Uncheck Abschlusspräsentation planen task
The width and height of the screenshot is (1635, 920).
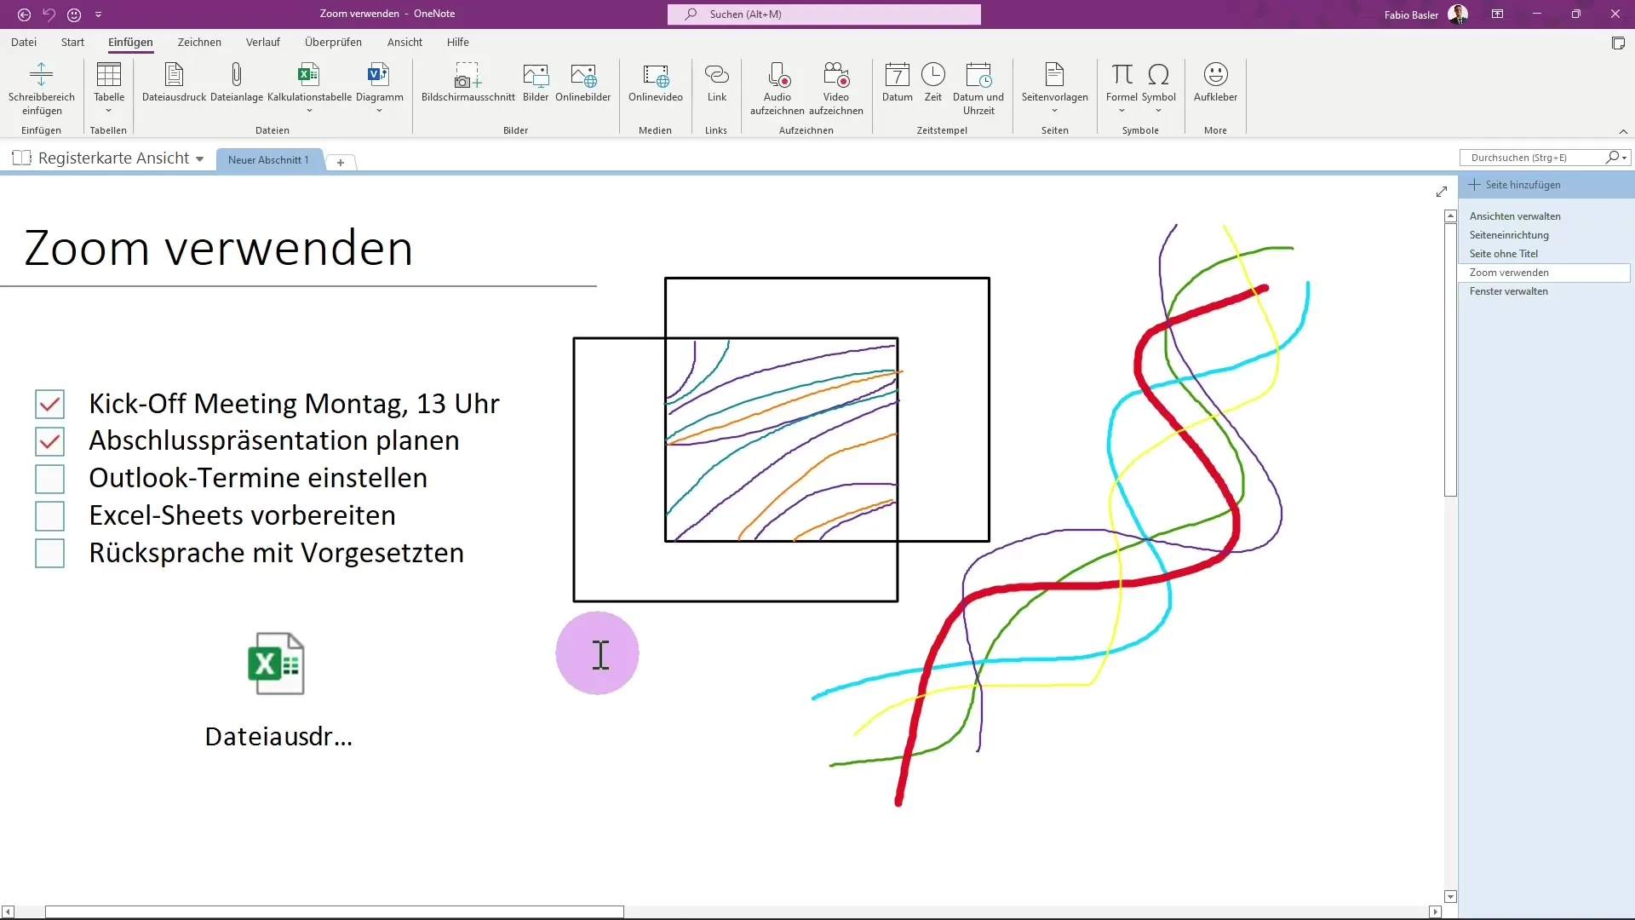tap(49, 441)
